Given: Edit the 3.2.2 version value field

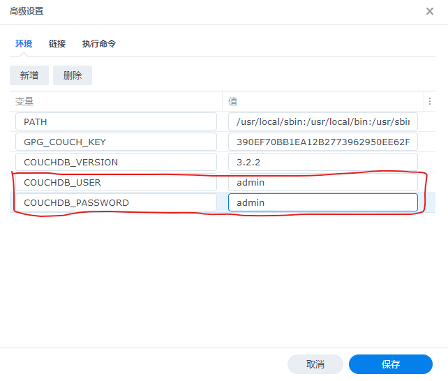Looking at the screenshot, I should 322,163.
